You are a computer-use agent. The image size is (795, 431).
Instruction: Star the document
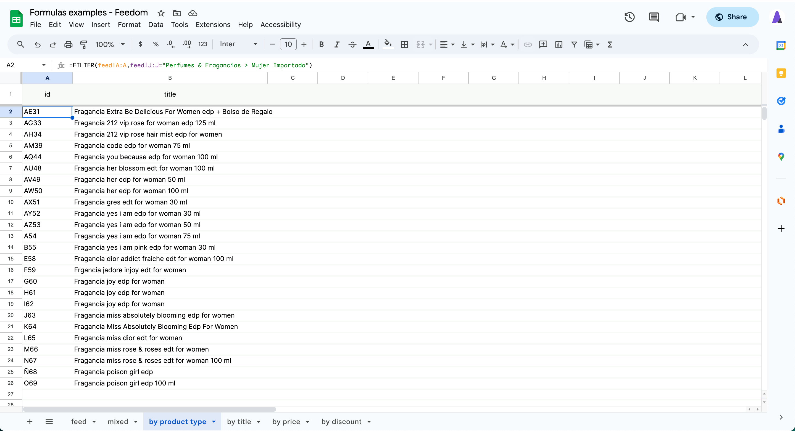point(161,13)
